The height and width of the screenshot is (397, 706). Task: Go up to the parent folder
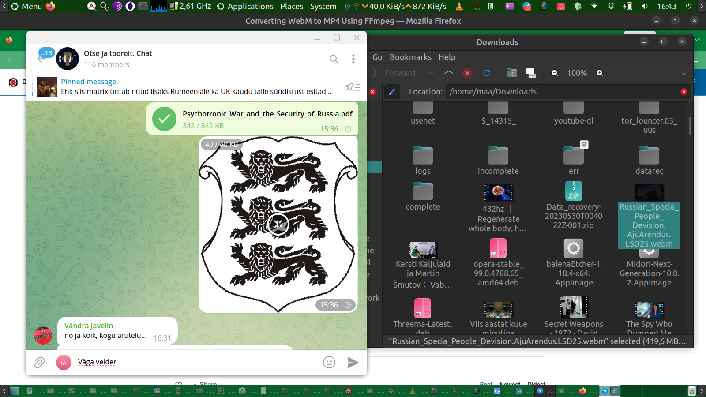click(448, 73)
